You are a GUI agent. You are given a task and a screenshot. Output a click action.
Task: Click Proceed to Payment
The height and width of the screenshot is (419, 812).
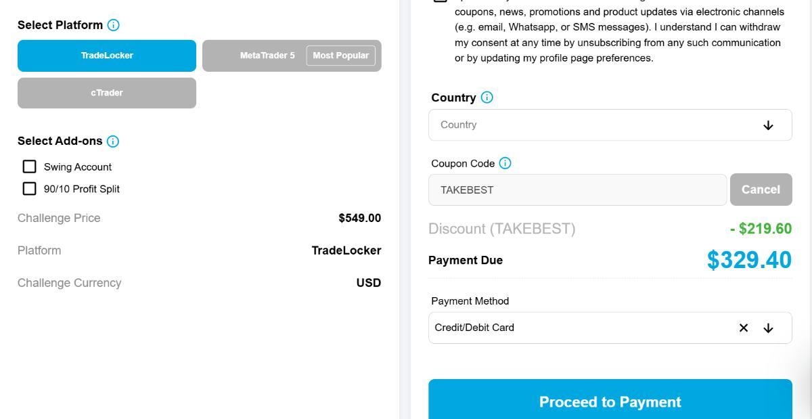(610, 401)
